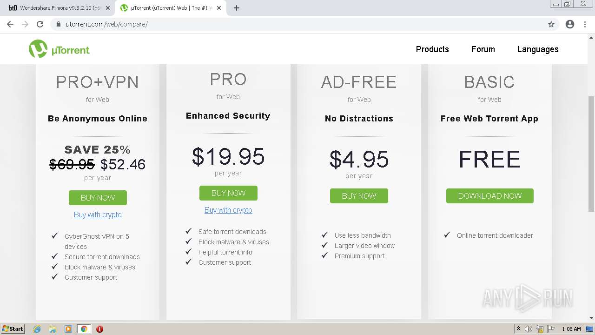Open the Chrome profile avatar icon
The width and height of the screenshot is (595, 335).
(x=570, y=24)
